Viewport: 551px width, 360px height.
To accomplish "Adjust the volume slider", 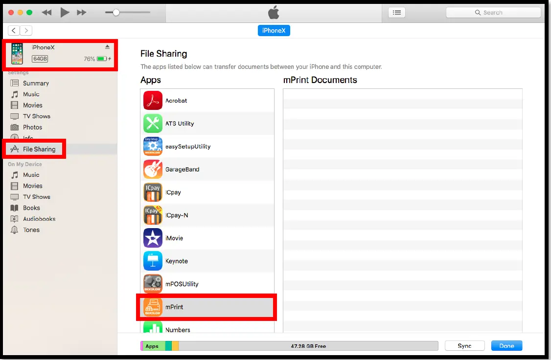I will [x=116, y=12].
